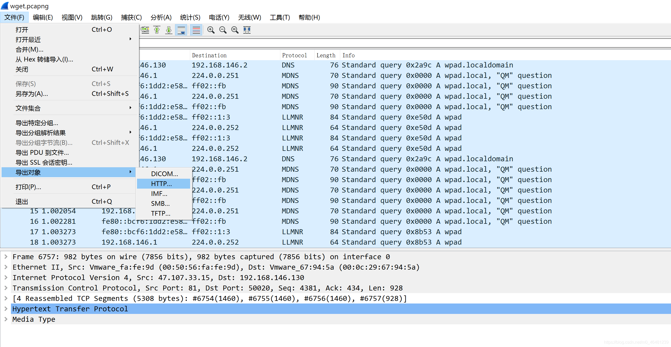This screenshot has width=671, height=347.
Task: Sort by the Length column header
Action: pyautogui.click(x=327, y=55)
